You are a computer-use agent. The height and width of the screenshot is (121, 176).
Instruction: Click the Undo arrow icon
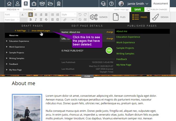click(80, 15)
